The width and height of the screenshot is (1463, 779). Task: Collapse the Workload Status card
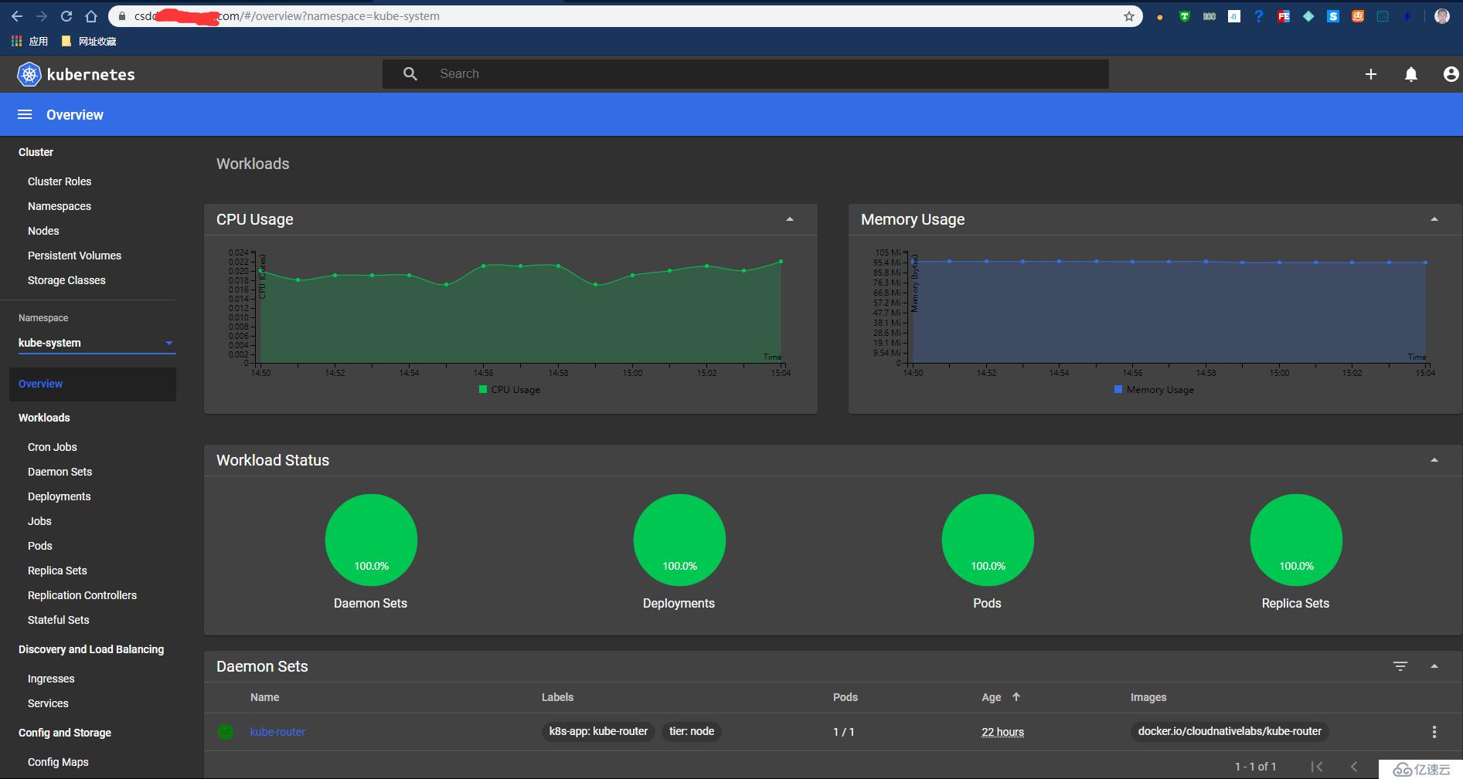1434,460
